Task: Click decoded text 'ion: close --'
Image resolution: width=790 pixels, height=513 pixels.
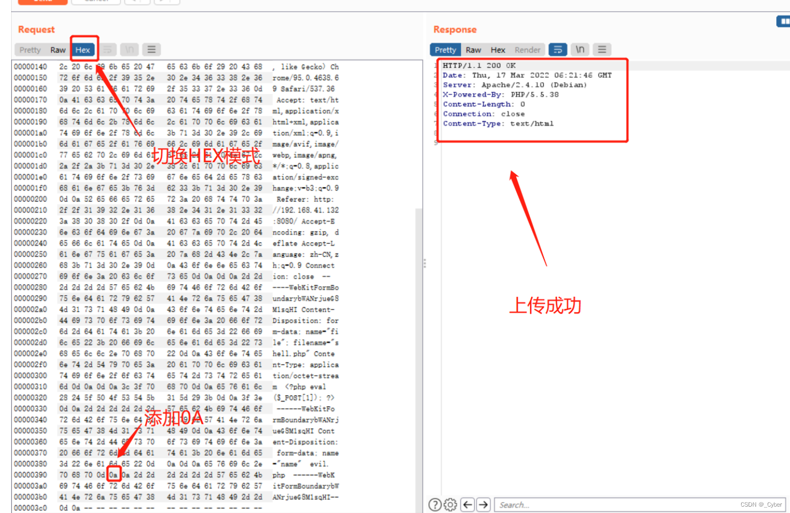Action: click(x=301, y=277)
